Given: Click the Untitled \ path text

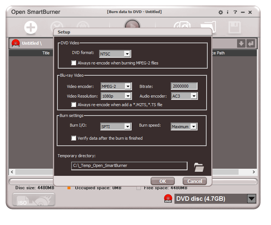Looking at the screenshot, I should 32,43.
